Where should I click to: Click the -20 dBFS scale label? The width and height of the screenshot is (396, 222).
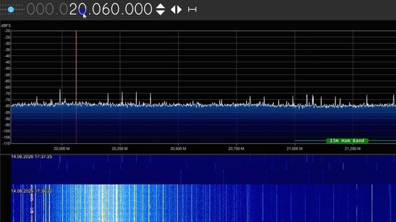pos(7,31)
